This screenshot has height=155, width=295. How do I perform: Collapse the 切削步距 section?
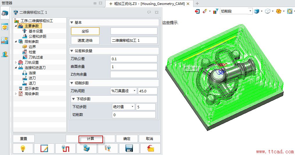point(72,83)
